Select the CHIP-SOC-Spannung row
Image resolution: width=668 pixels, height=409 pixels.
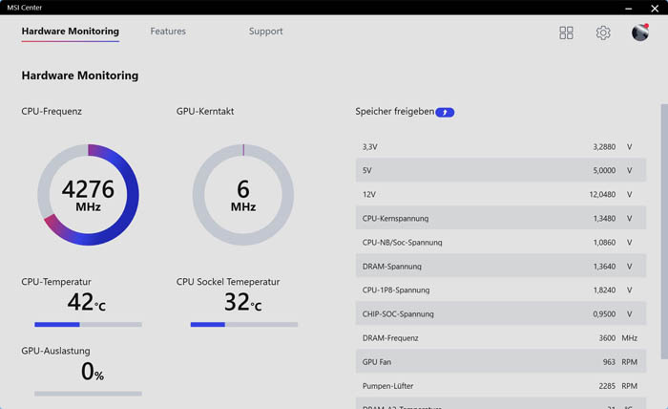[501, 313]
